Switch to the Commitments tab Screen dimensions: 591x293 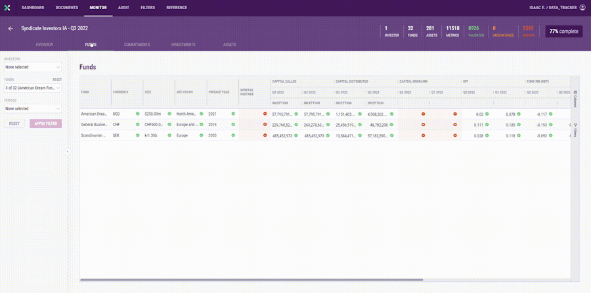(137, 45)
